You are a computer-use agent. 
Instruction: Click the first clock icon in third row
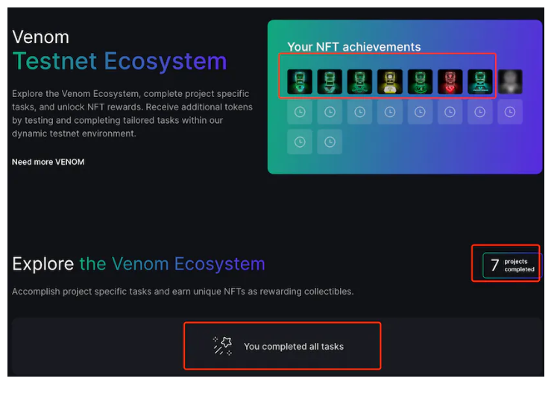point(300,142)
